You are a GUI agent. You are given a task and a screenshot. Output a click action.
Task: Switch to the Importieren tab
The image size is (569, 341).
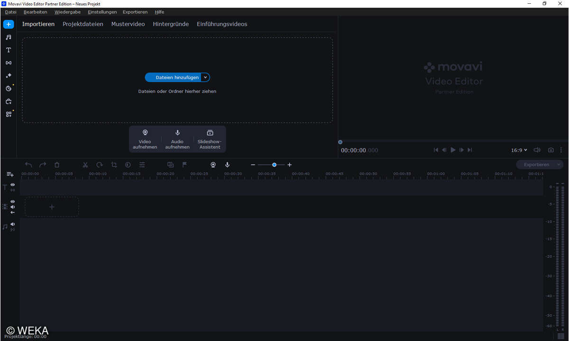[x=38, y=24]
